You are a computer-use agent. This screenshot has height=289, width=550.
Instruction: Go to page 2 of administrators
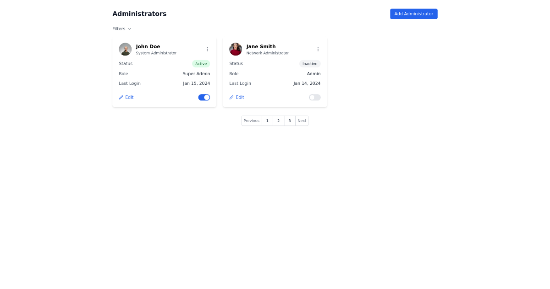point(278,121)
